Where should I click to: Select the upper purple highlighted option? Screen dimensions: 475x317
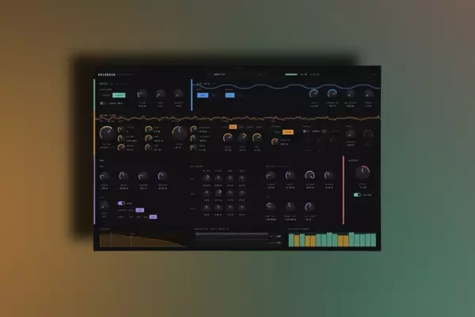coord(139,210)
